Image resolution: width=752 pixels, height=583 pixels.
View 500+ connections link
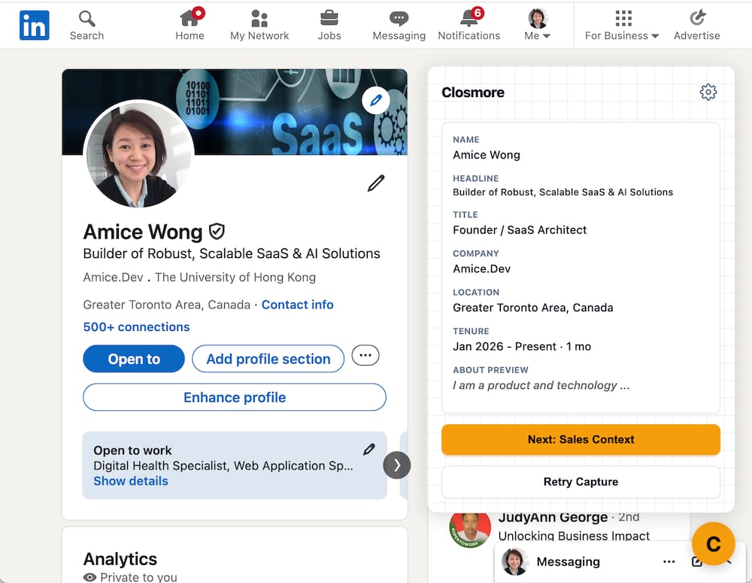(136, 326)
